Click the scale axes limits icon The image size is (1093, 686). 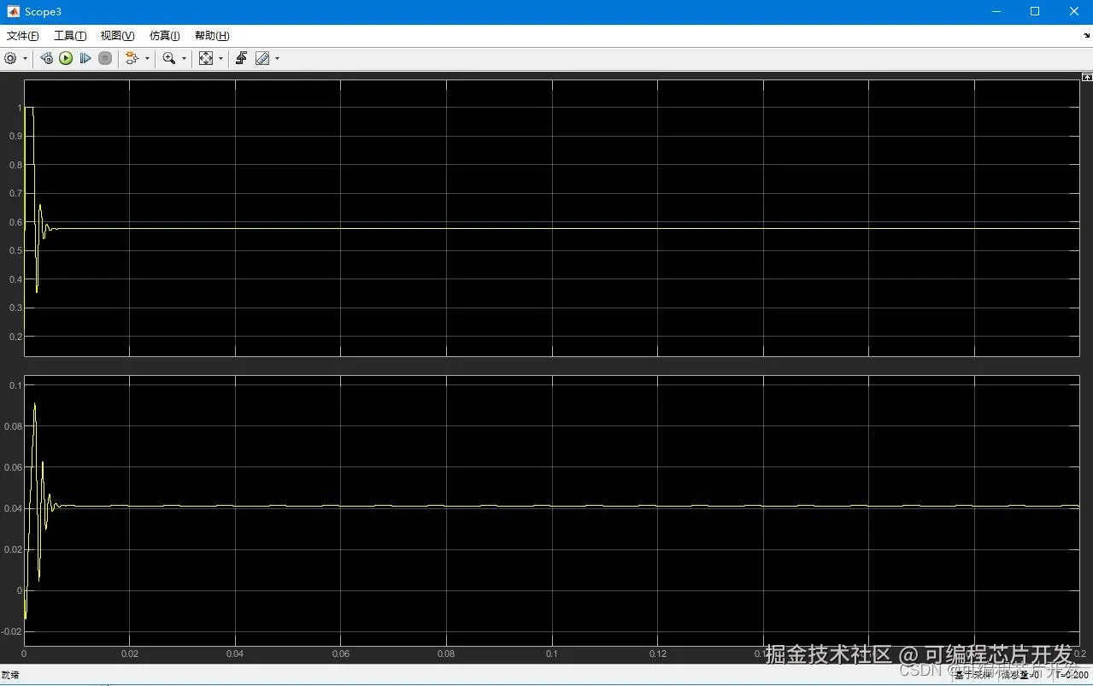tap(206, 58)
